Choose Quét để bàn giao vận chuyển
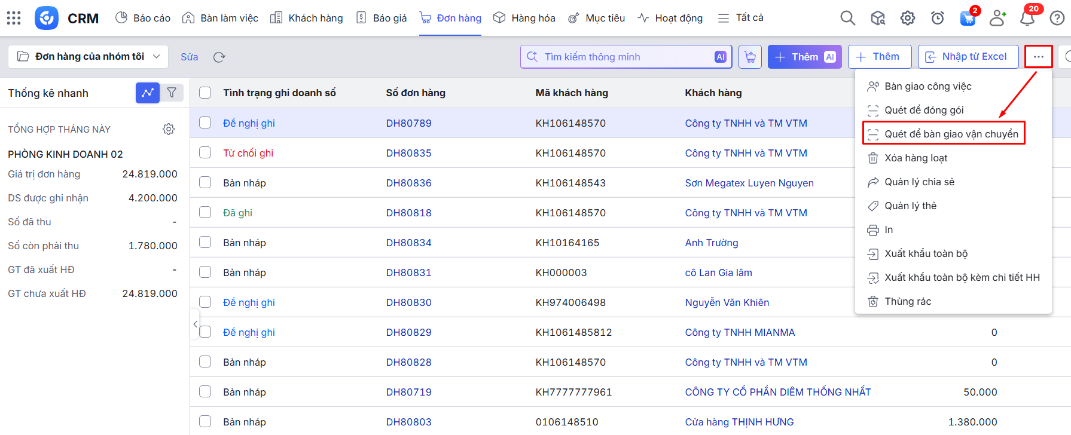Image resolution: width=1071 pixels, height=435 pixels. point(951,134)
